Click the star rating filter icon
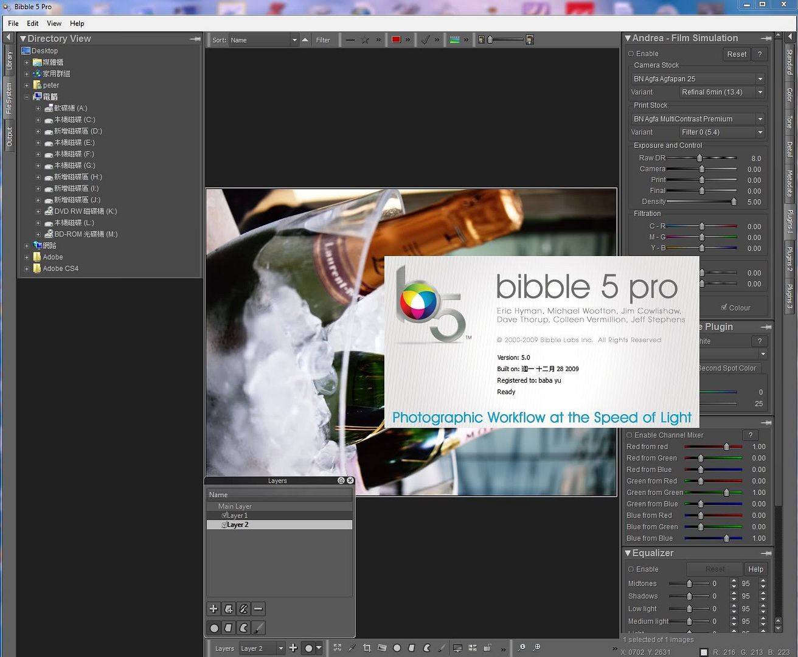Viewport: 798px width, 657px height. pos(365,40)
